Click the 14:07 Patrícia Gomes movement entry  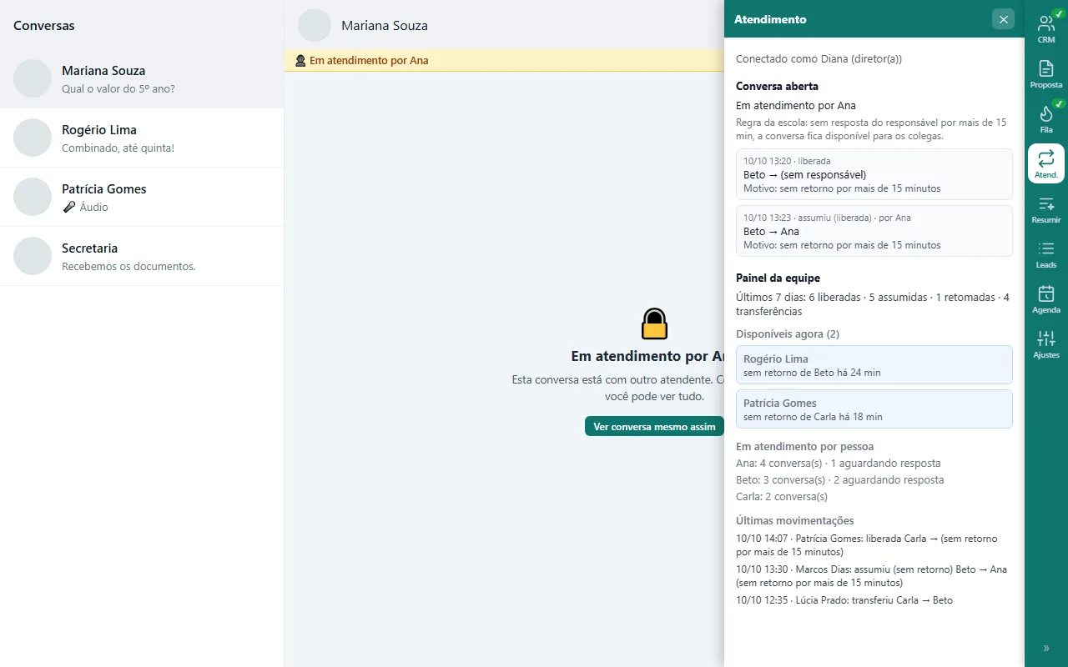[868, 545]
